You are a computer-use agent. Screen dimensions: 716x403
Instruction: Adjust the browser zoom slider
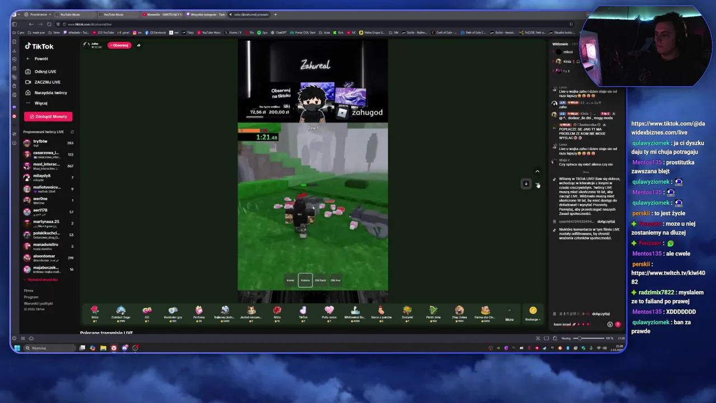[590, 338]
